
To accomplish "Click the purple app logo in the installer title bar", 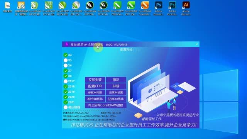I will click(x=66, y=44).
